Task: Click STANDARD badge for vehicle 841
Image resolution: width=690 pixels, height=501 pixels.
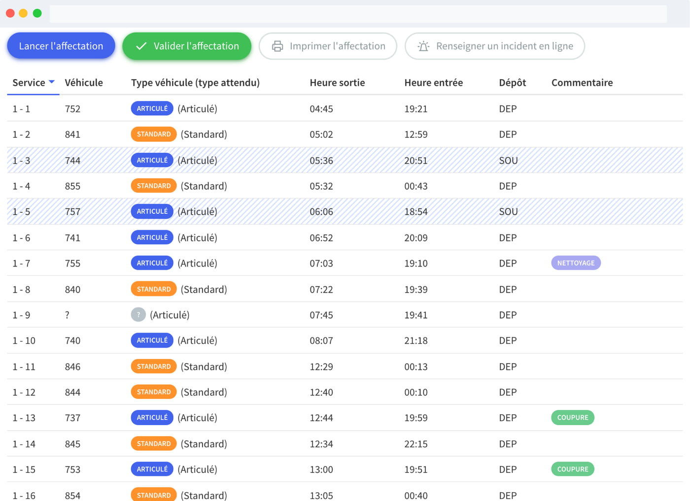Action: tap(154, 134)
